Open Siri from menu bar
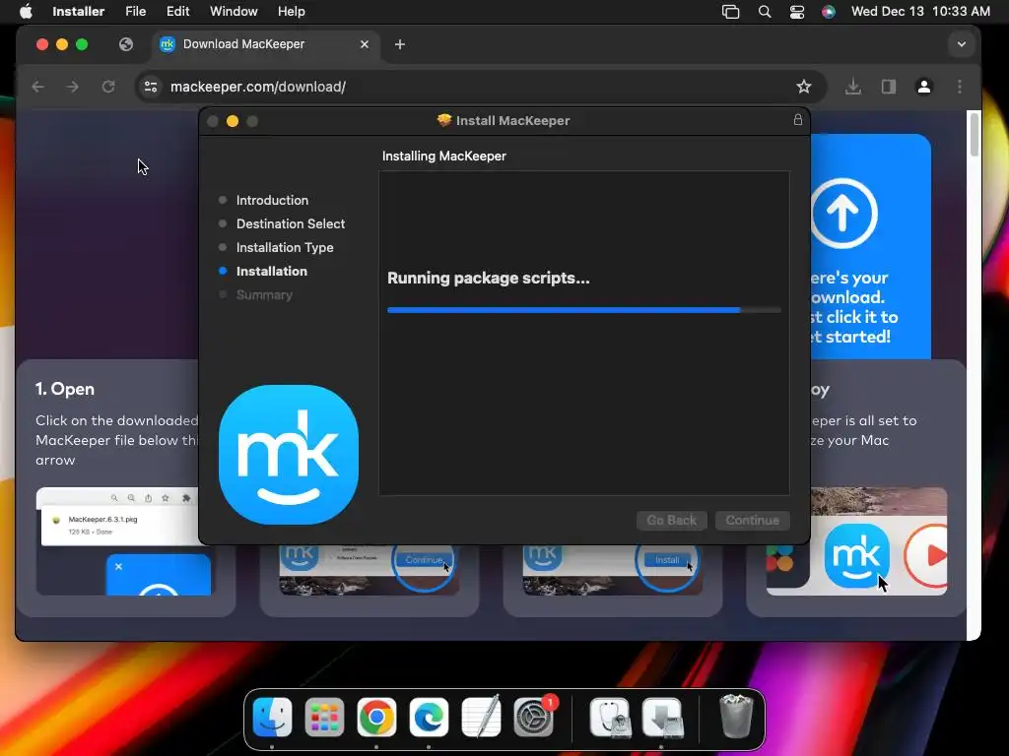Screen dimensions: 1009x756 [x=828, y=12]
